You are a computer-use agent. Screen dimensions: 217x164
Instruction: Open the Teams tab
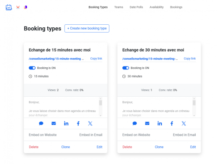pos(118,7)
